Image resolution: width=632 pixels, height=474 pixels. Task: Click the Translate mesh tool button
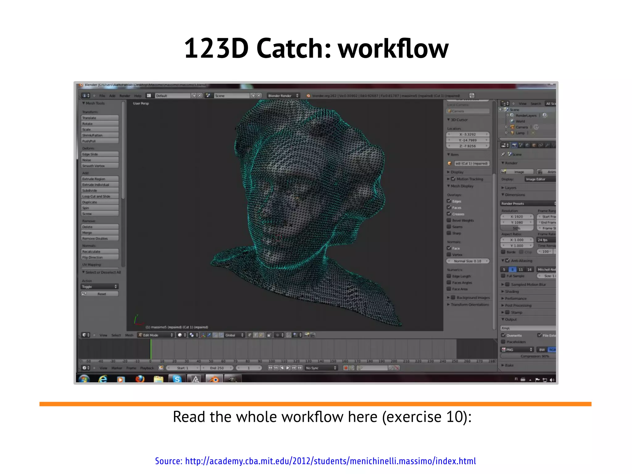[100, 118]
